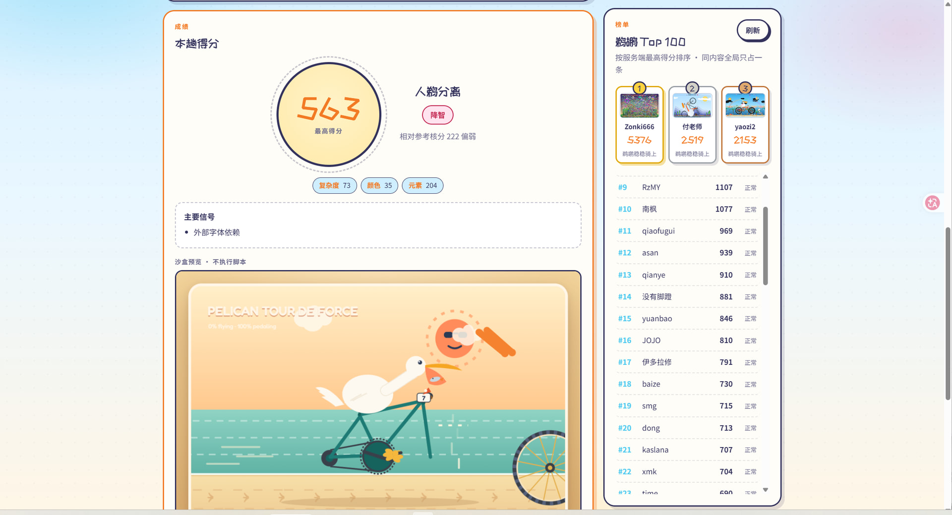Click the 正常 status in JOJO's row

click(x=751, y=341)
